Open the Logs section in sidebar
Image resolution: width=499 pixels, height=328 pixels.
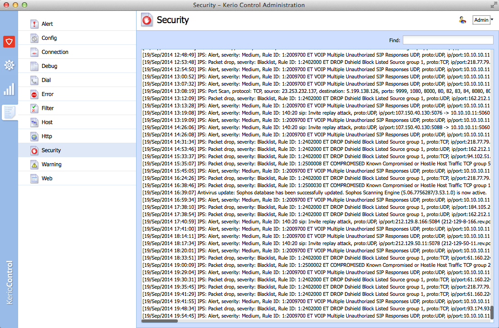click(x=9, y=112)
